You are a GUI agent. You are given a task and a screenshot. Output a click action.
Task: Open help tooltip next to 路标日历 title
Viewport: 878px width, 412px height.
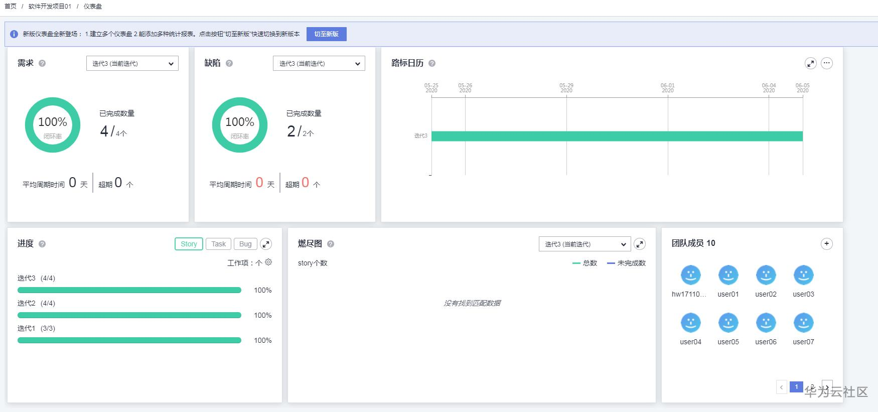click(x=432, y=63)
